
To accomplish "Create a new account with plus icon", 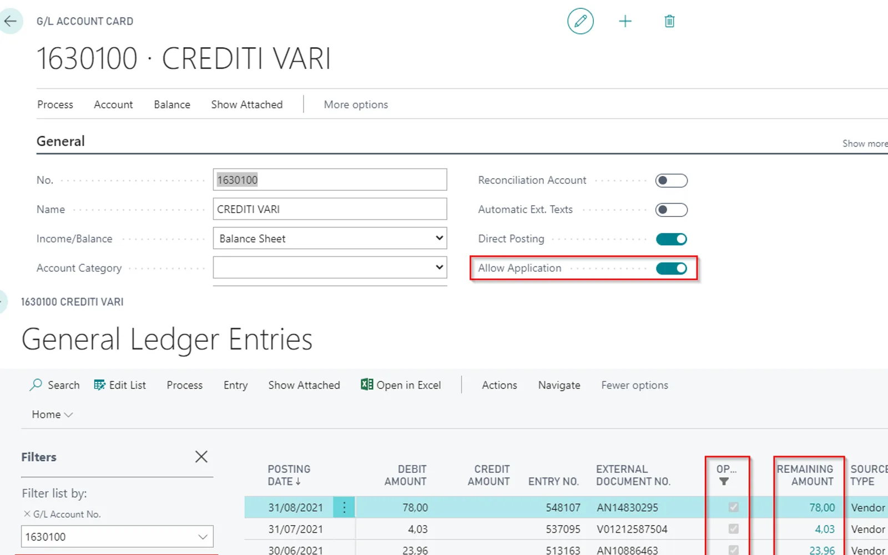I will [625, 21].
